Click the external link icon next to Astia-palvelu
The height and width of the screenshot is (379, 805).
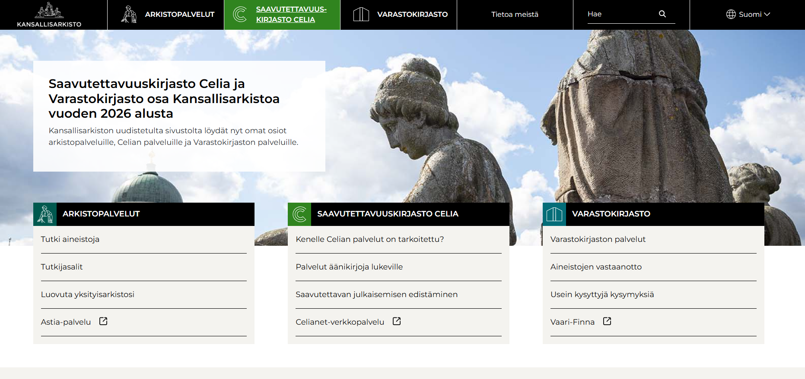click(103, 321)
